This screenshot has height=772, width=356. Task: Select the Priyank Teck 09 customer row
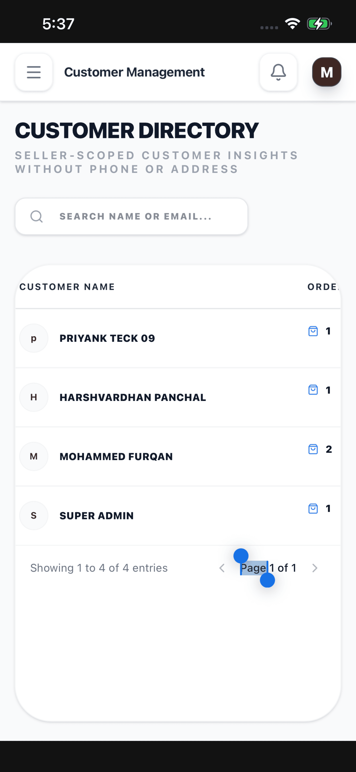click(x=178, y=338)
